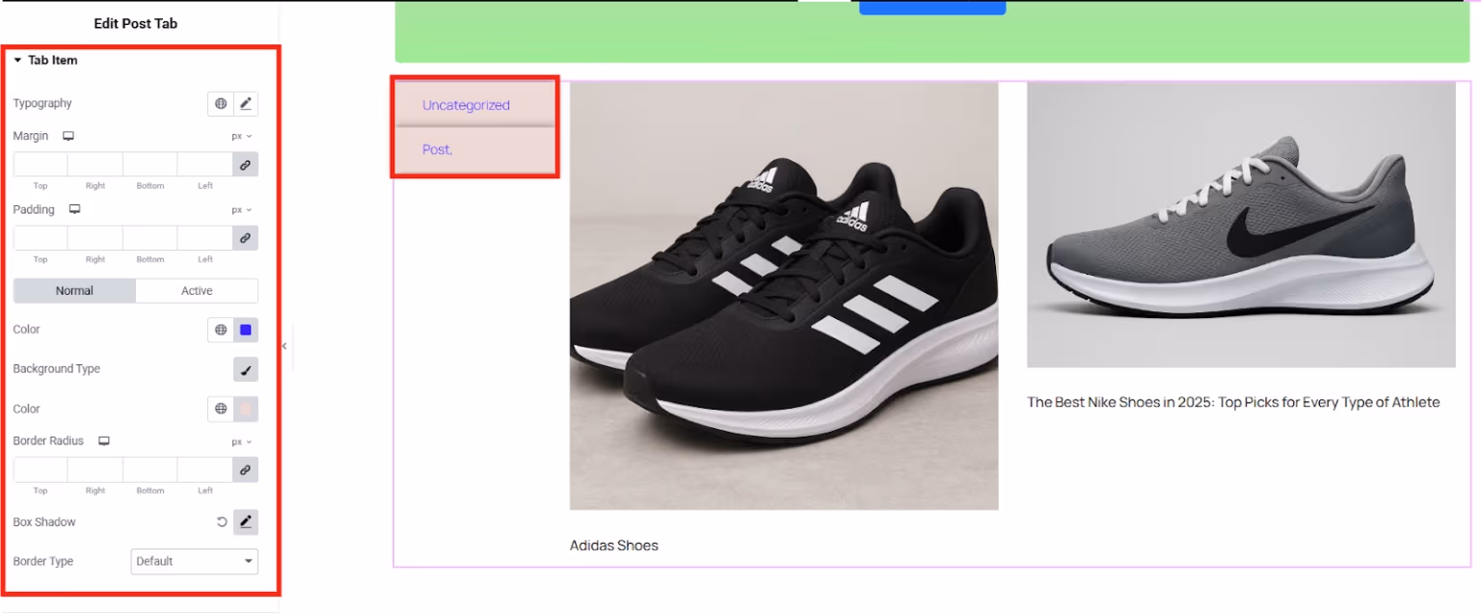The image size is (1481, 614).
Task: Click the Margin responsive device icon
Action: point(67,136)
